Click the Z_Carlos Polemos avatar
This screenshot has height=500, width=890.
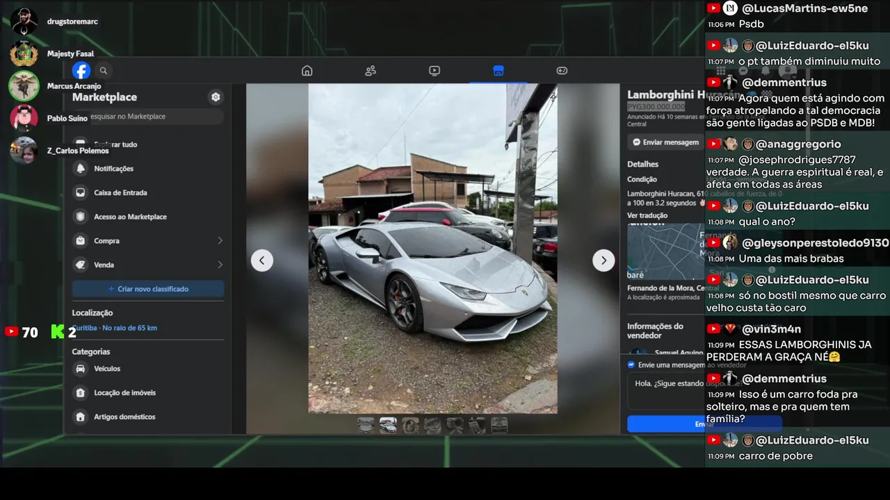point(24,150)
